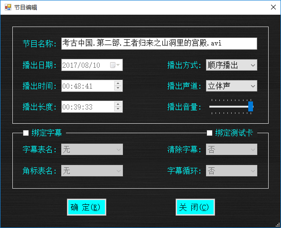Open the 播出声道 combo box
281x228 pixels.
232,86
